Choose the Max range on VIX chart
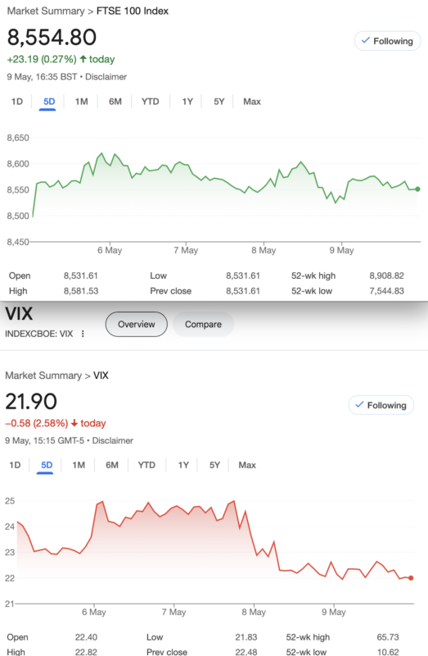This screenshot has width=428, height=656. point(247,465)
